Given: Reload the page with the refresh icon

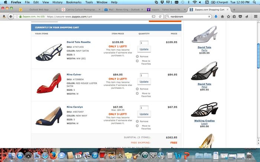Looking at the screenshot, I should coord(160,16).
